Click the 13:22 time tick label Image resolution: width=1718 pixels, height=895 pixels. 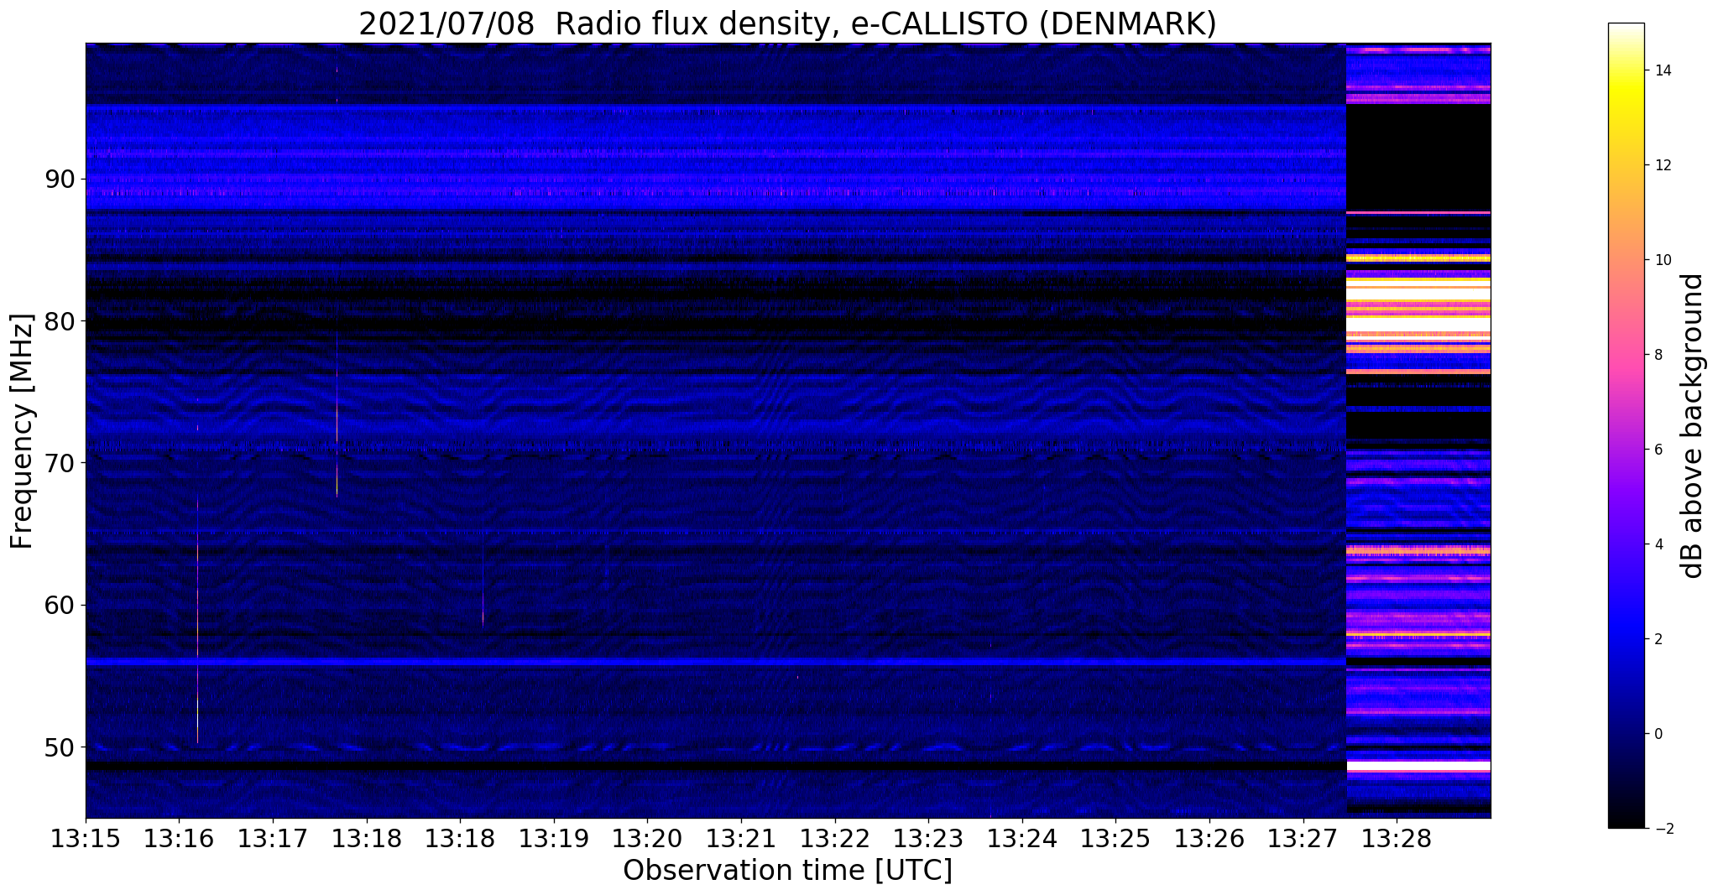click(835, 838)
